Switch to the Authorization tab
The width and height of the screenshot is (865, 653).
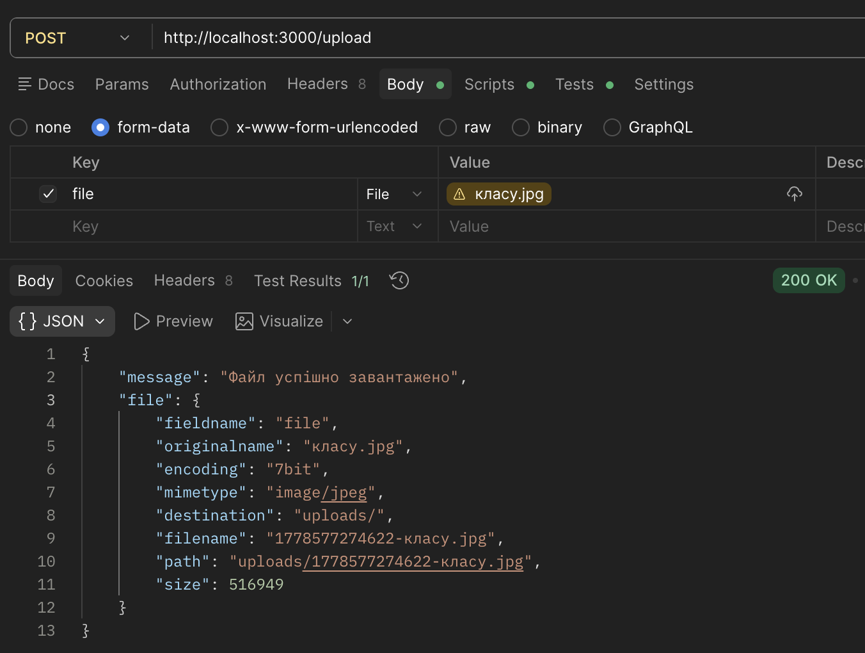click(218, 84)
